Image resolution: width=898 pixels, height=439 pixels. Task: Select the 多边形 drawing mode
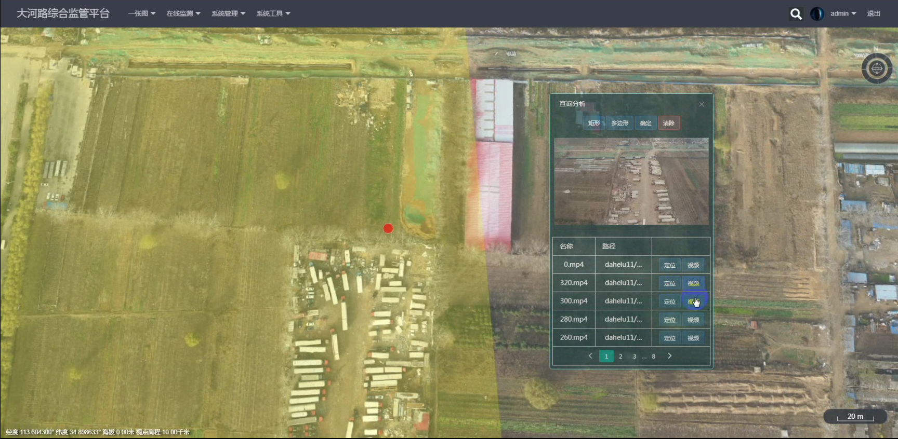pyautogui.click(x=619, y=123)
